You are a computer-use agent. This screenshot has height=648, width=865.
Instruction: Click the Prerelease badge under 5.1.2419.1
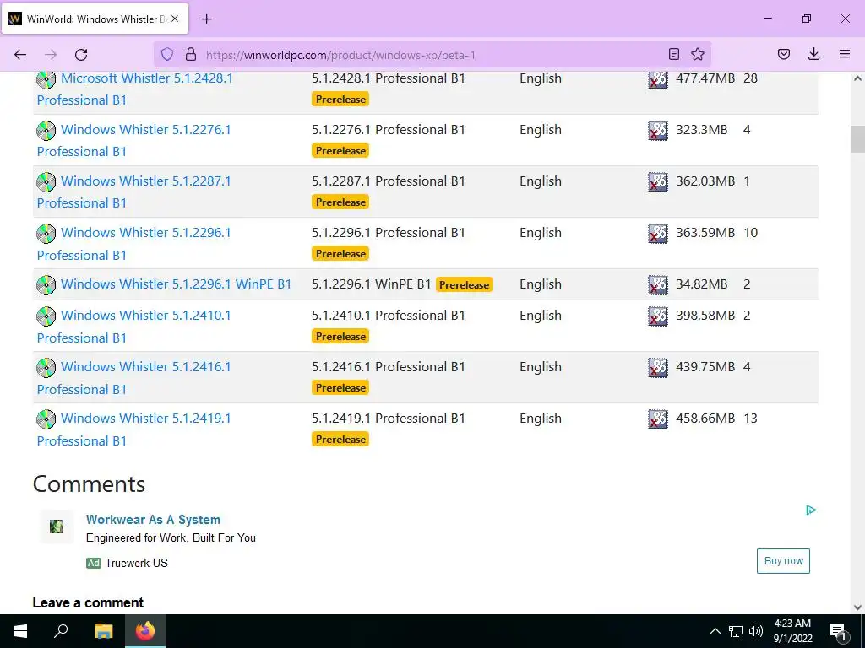click(x=340, y=439)
